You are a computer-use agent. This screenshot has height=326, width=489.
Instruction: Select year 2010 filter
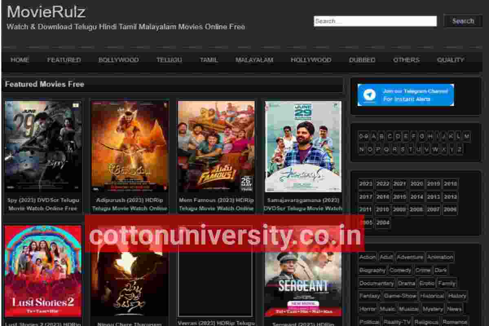click(x=383, y=209)
